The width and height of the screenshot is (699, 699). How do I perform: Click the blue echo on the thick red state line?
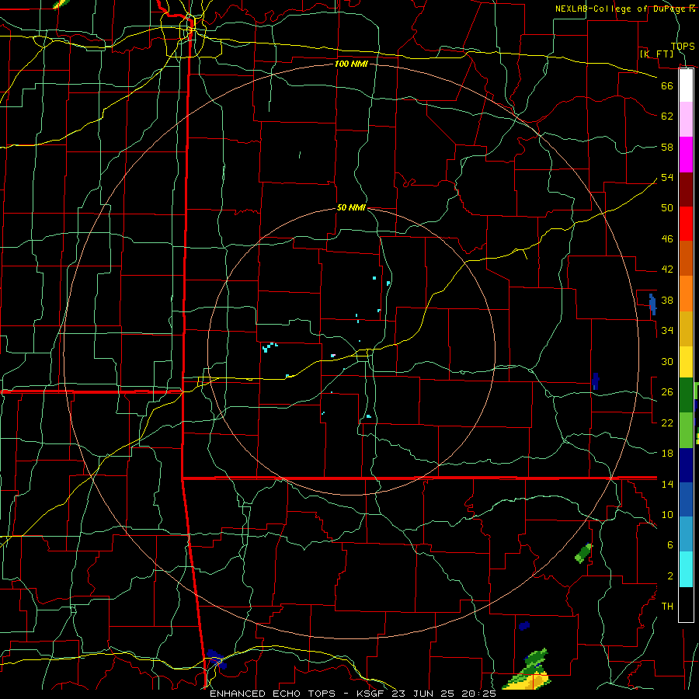[216, 659]
